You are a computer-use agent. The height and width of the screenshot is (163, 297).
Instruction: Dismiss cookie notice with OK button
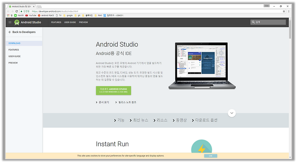[211, 156]
